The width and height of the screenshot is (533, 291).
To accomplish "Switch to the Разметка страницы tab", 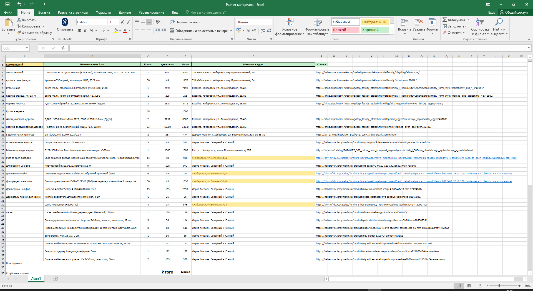I will pos(73,12).
